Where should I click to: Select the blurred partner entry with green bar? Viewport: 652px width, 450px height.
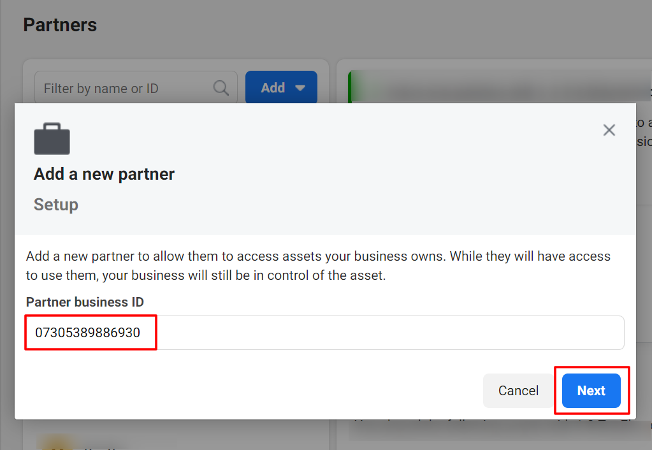[499, 87]
